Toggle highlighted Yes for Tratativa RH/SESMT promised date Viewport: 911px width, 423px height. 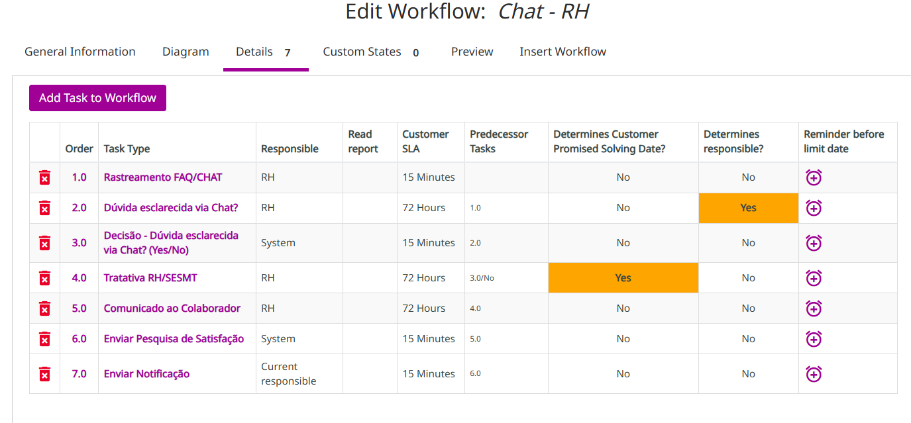click(x=623, y=278)
